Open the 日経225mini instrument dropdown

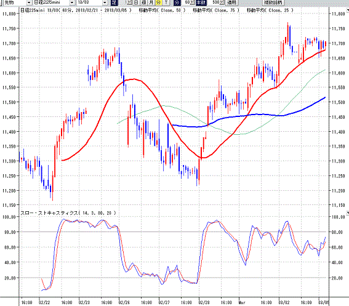[72, 2]
